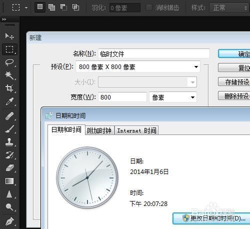
Task: Select the Gradient tool
Action: [9, 181]
